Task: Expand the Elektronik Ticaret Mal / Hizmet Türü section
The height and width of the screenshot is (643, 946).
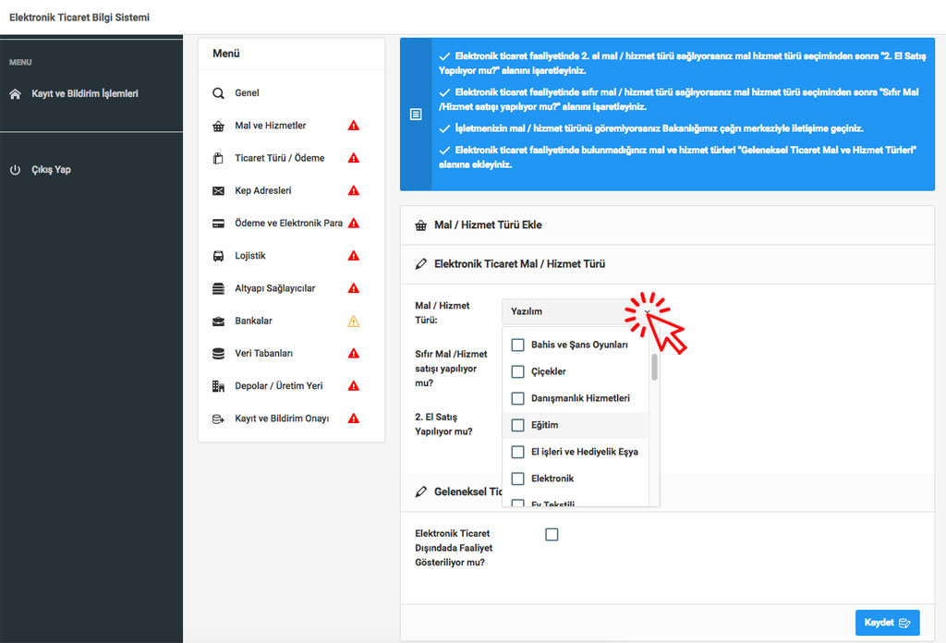Action: 519,264
